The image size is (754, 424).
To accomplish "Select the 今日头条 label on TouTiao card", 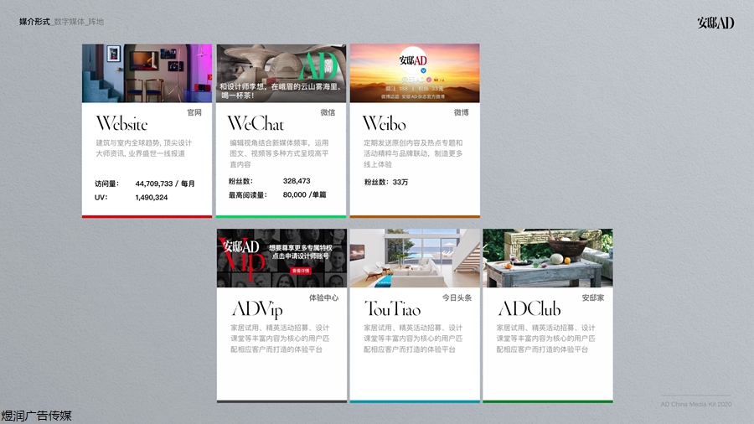I will point(457,298).
